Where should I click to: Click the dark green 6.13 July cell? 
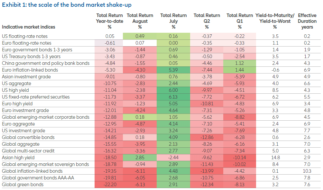(173, 97)
